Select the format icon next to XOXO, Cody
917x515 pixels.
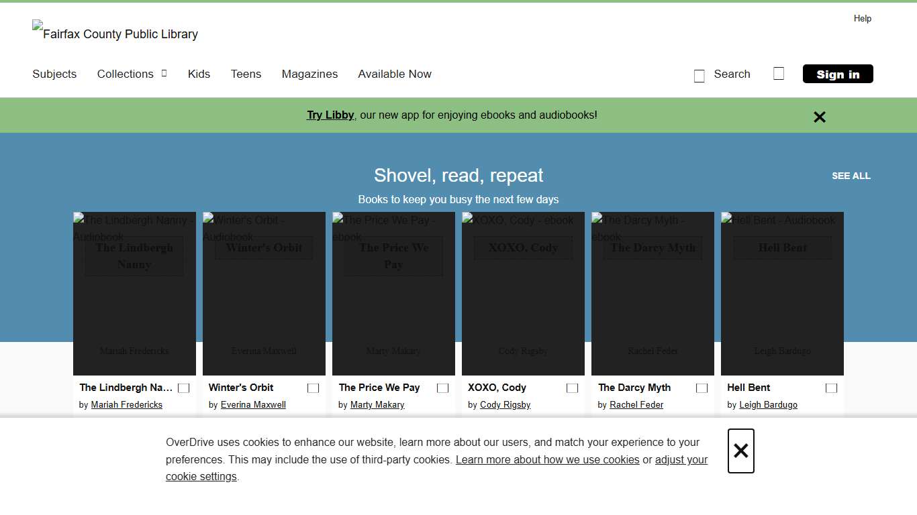[x=572, y=388]
